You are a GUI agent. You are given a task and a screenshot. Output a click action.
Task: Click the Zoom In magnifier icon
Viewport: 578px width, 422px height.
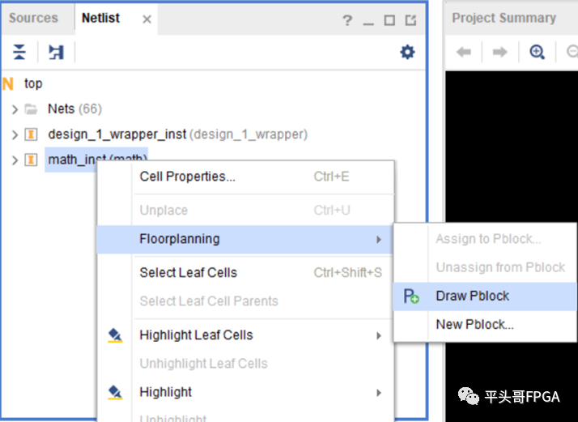(537, 53)
